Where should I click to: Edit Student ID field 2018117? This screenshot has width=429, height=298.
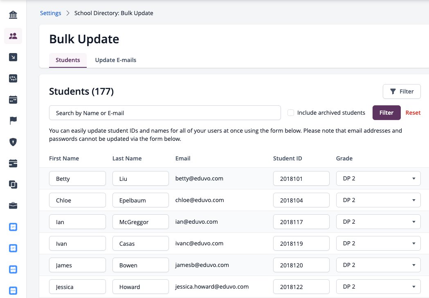301,222
